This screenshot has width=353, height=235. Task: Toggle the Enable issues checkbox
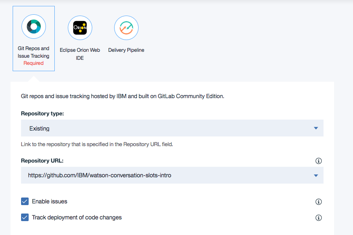(25, 201)
